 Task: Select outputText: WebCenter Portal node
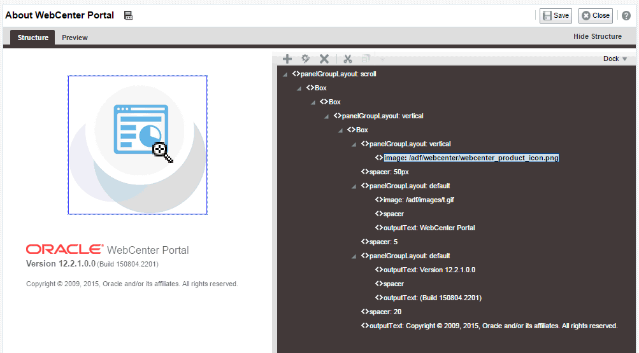click(x=429, y=228)
